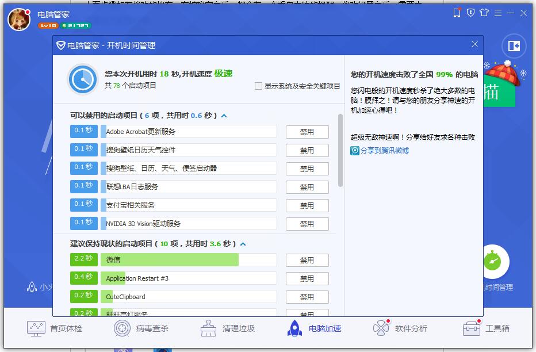Image resolution: width=536 pixels, height=352 pixels.
Task: Open the main menu hamburger icon
Action: [x=498, y=13]
